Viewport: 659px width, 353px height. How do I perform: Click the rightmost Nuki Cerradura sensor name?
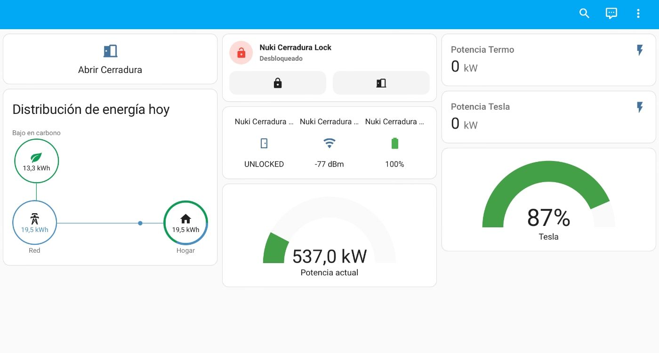(x=394, y=122)
